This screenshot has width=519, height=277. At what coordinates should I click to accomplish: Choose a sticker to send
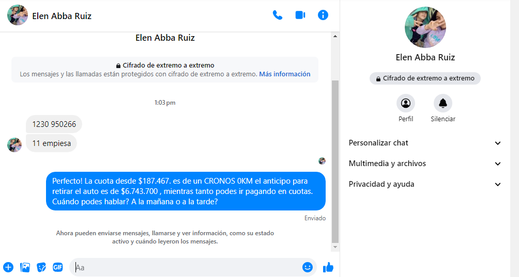point(41,267)
